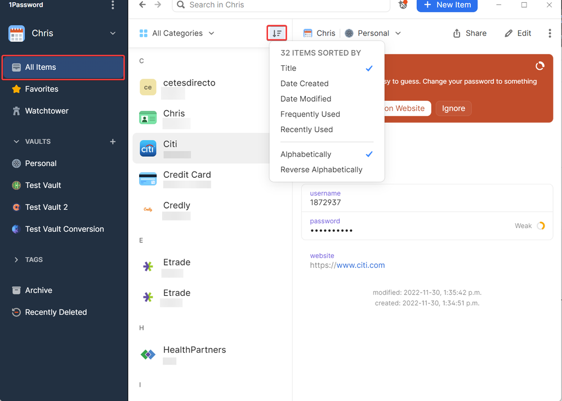Viewport: 562px width, 401px height.
Task: Add a new vault with plus icon
Action: 113,142
